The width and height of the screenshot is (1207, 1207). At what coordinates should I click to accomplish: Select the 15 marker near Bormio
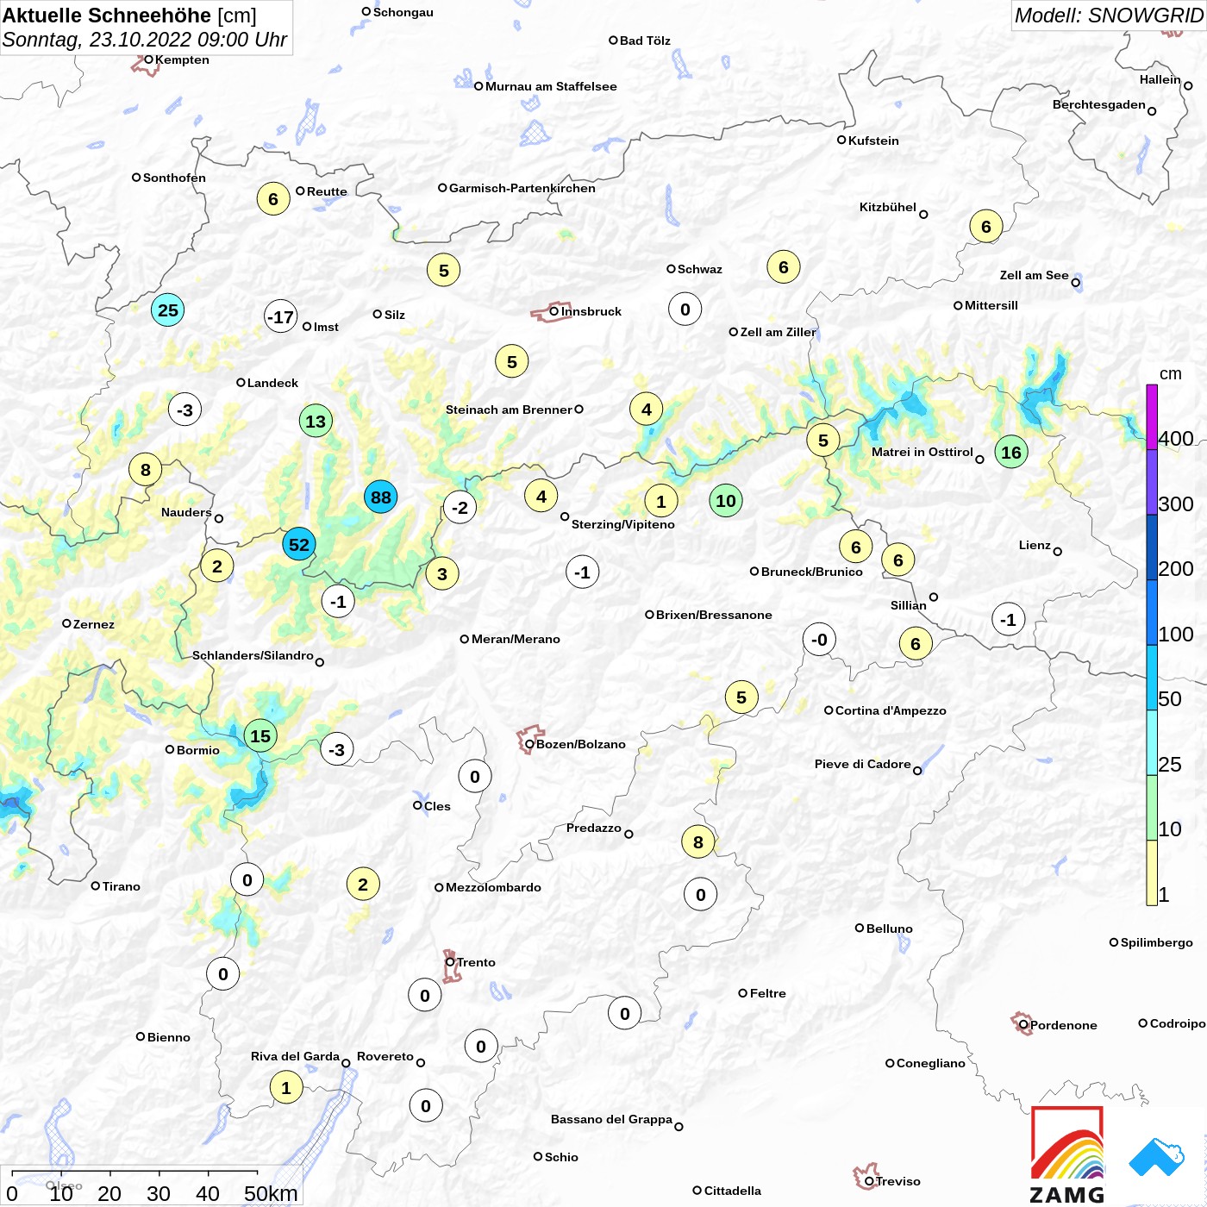260,735
